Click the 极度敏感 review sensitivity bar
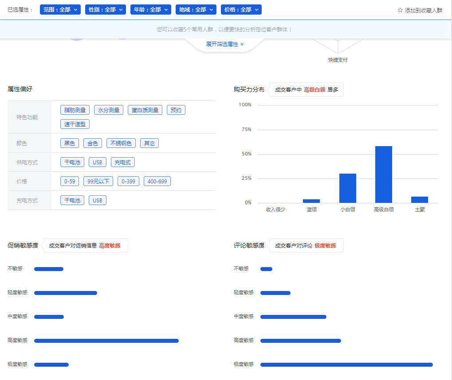452x380 pixels. pyautogui.click(x=346, y=364)
